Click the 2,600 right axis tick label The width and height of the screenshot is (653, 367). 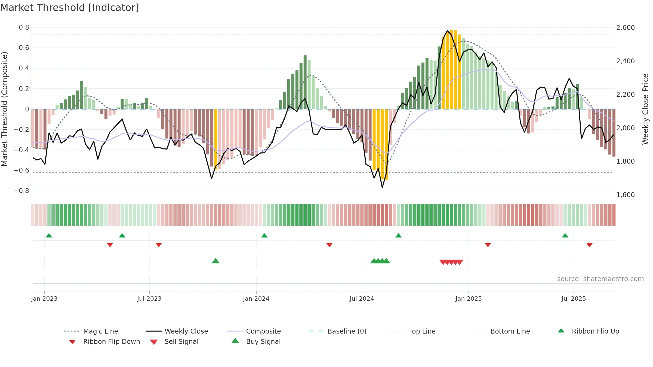pos(626,27)
